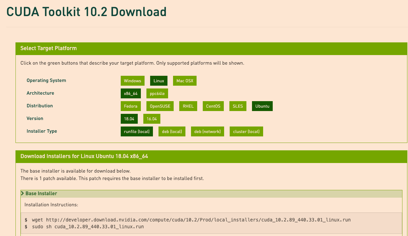
Task: Click the Installation Instructions text
Action: 51,205
